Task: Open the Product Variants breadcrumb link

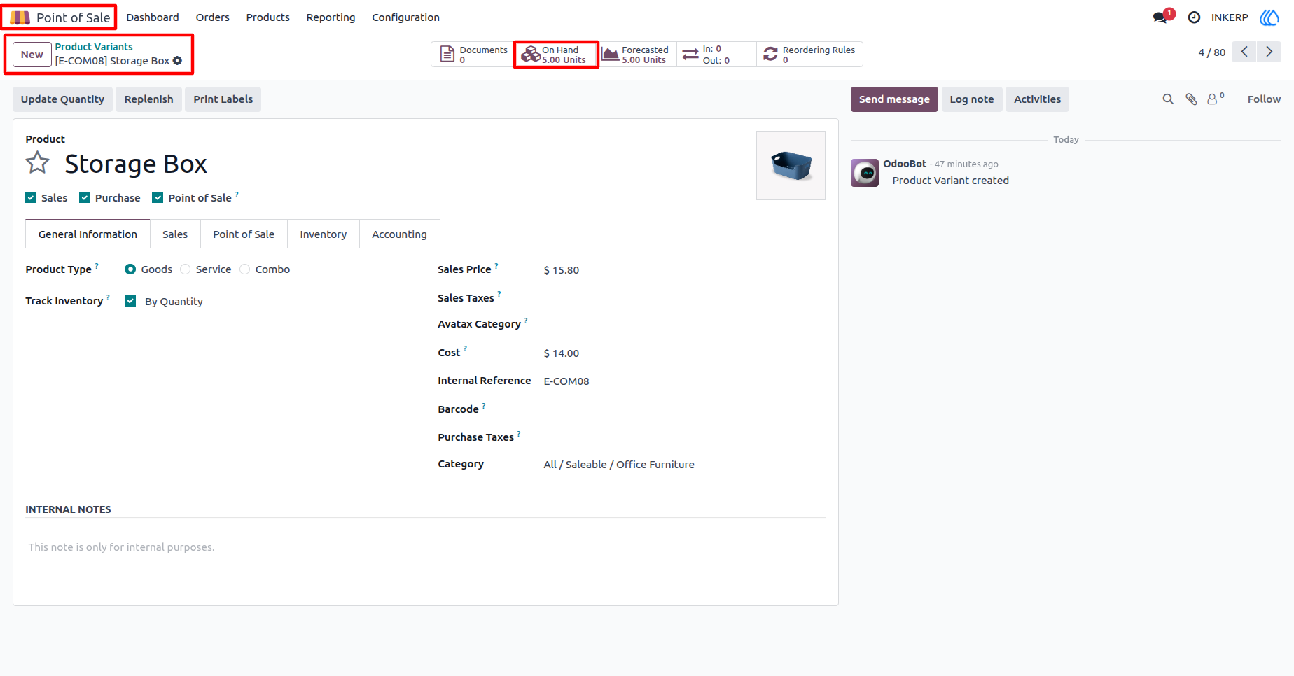Action: [94, 47]
